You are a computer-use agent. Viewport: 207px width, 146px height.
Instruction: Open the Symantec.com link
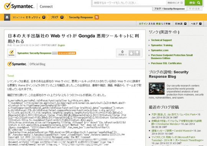coord(159,50)
